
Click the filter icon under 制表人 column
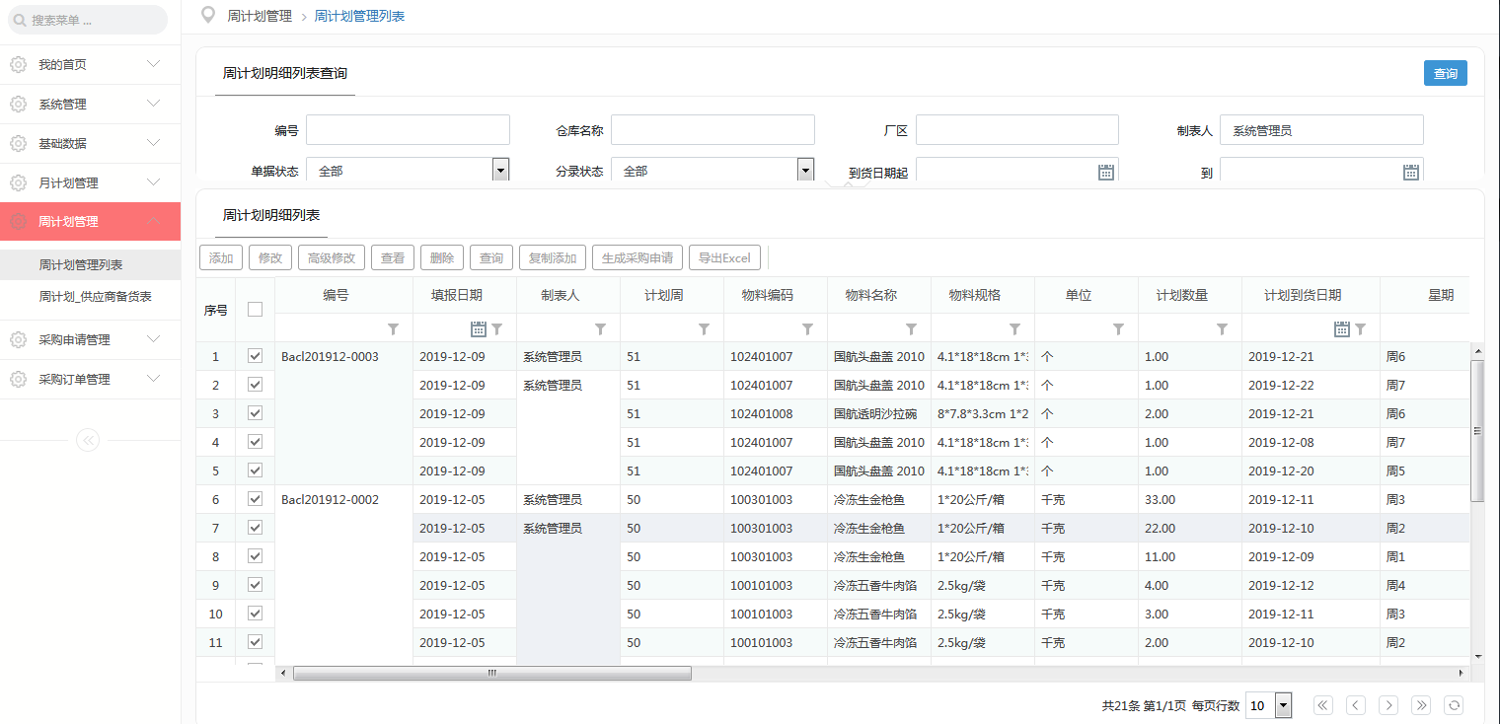click(600, 328)
